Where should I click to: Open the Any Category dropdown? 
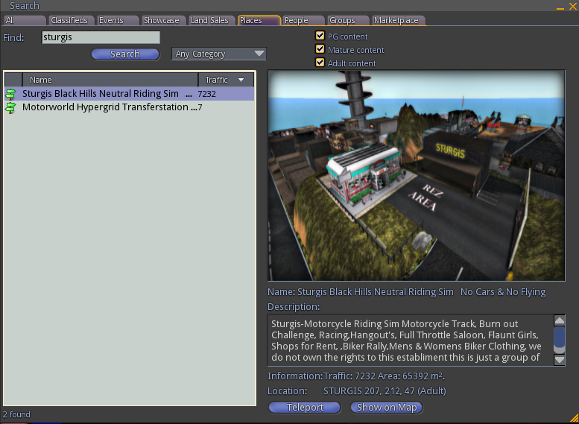219,54
